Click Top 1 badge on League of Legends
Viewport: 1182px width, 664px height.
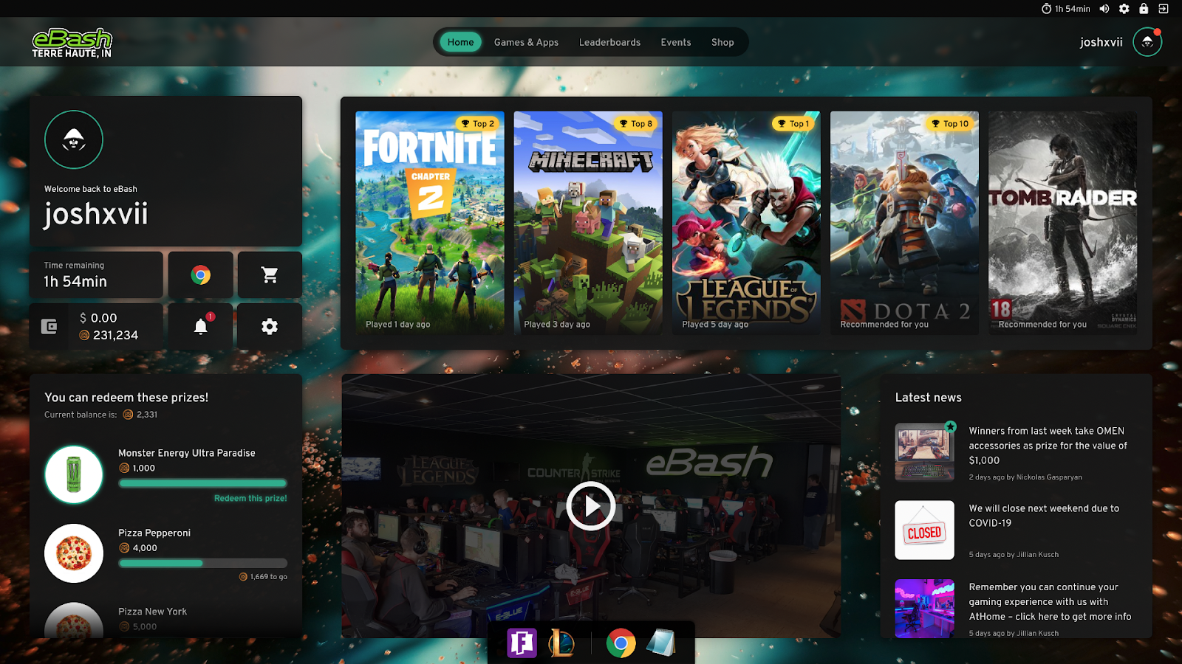[x=793, y=124]
